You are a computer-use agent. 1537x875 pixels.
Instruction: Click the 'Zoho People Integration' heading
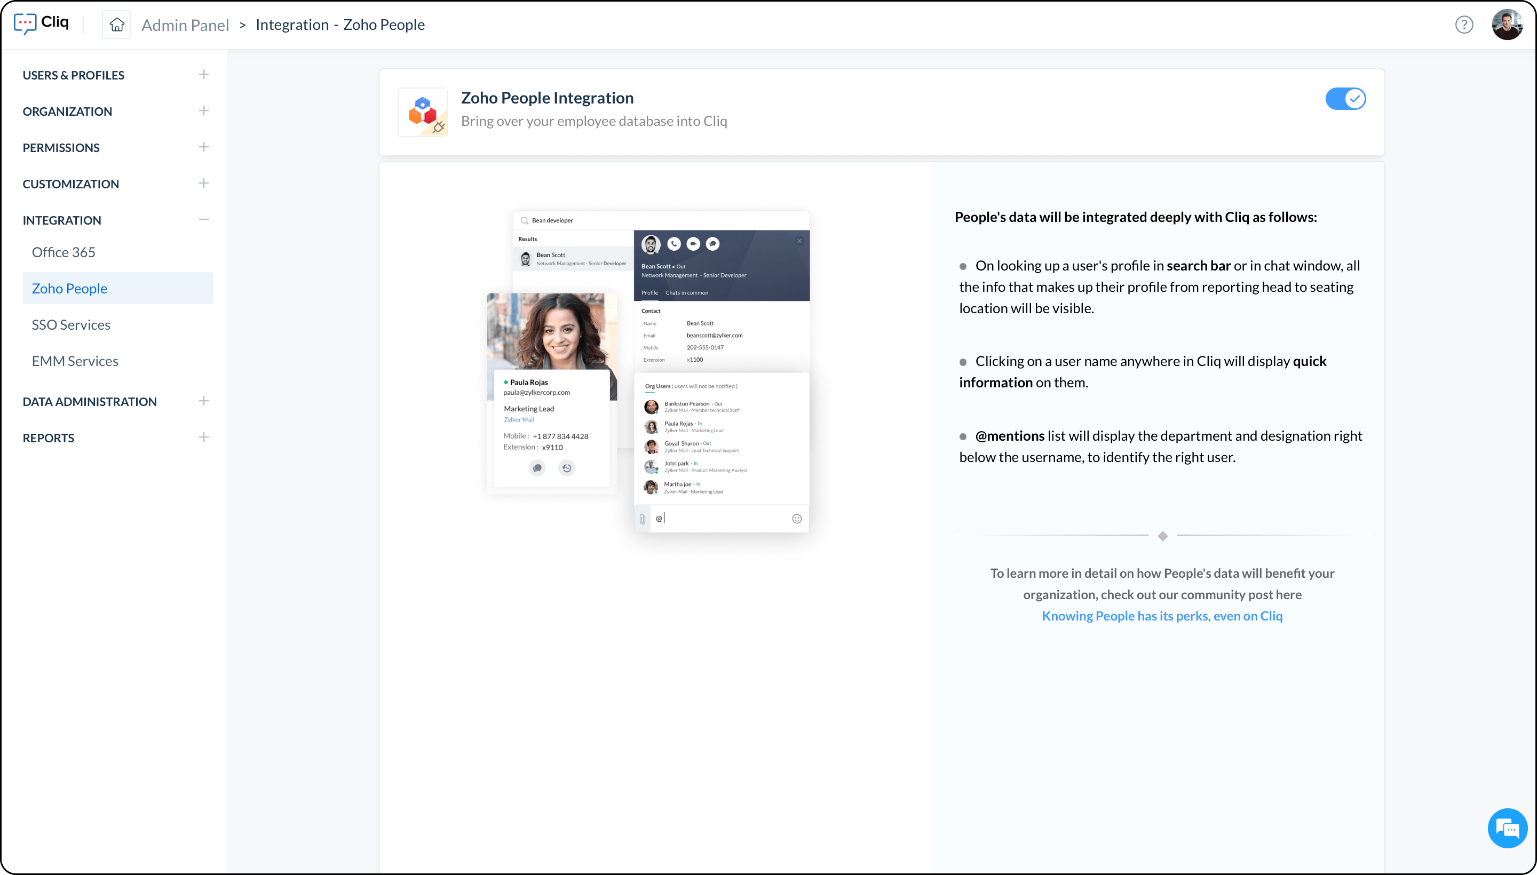[x=547, y=97]
